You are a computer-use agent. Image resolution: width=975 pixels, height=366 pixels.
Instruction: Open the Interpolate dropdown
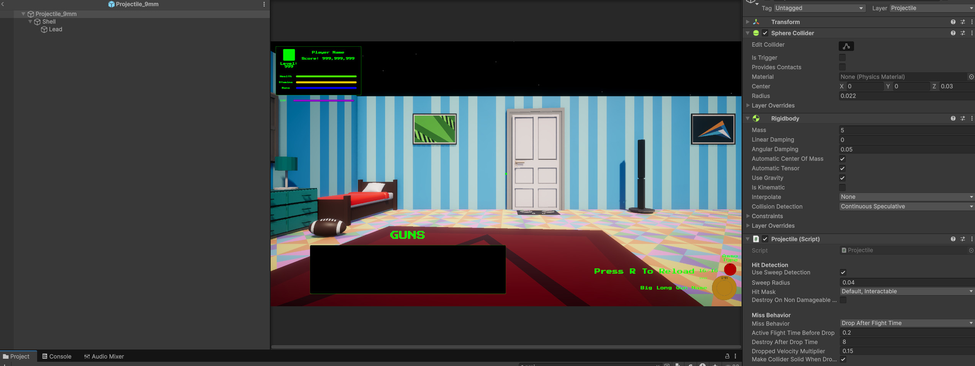[x=907, y=197]
